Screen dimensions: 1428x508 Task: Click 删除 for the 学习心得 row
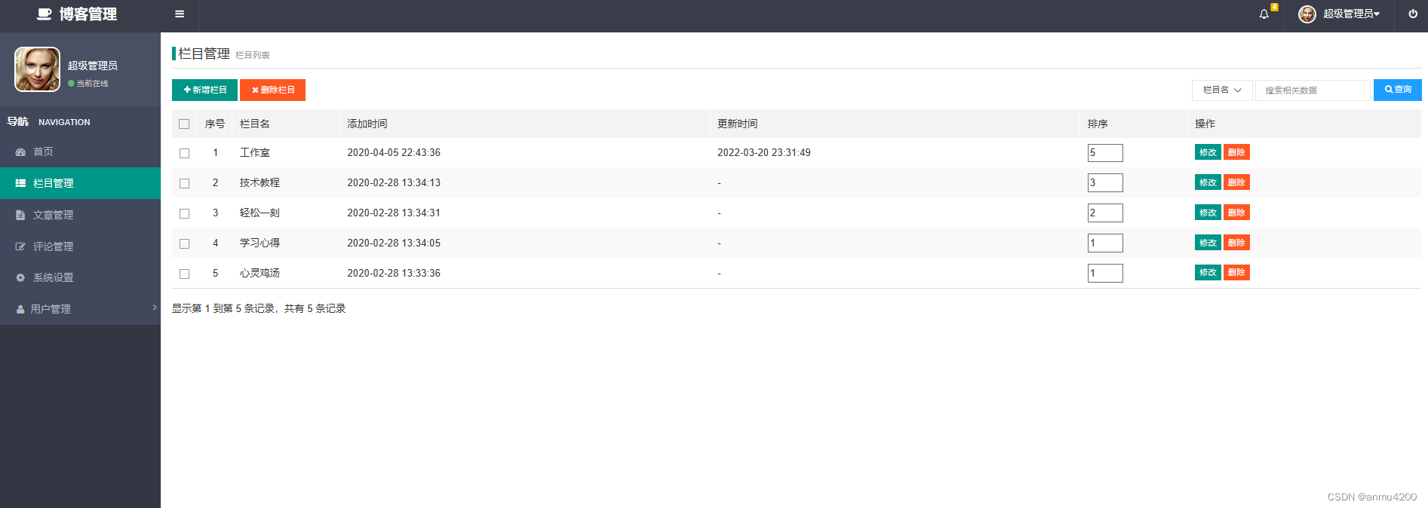coord(1236,243)
